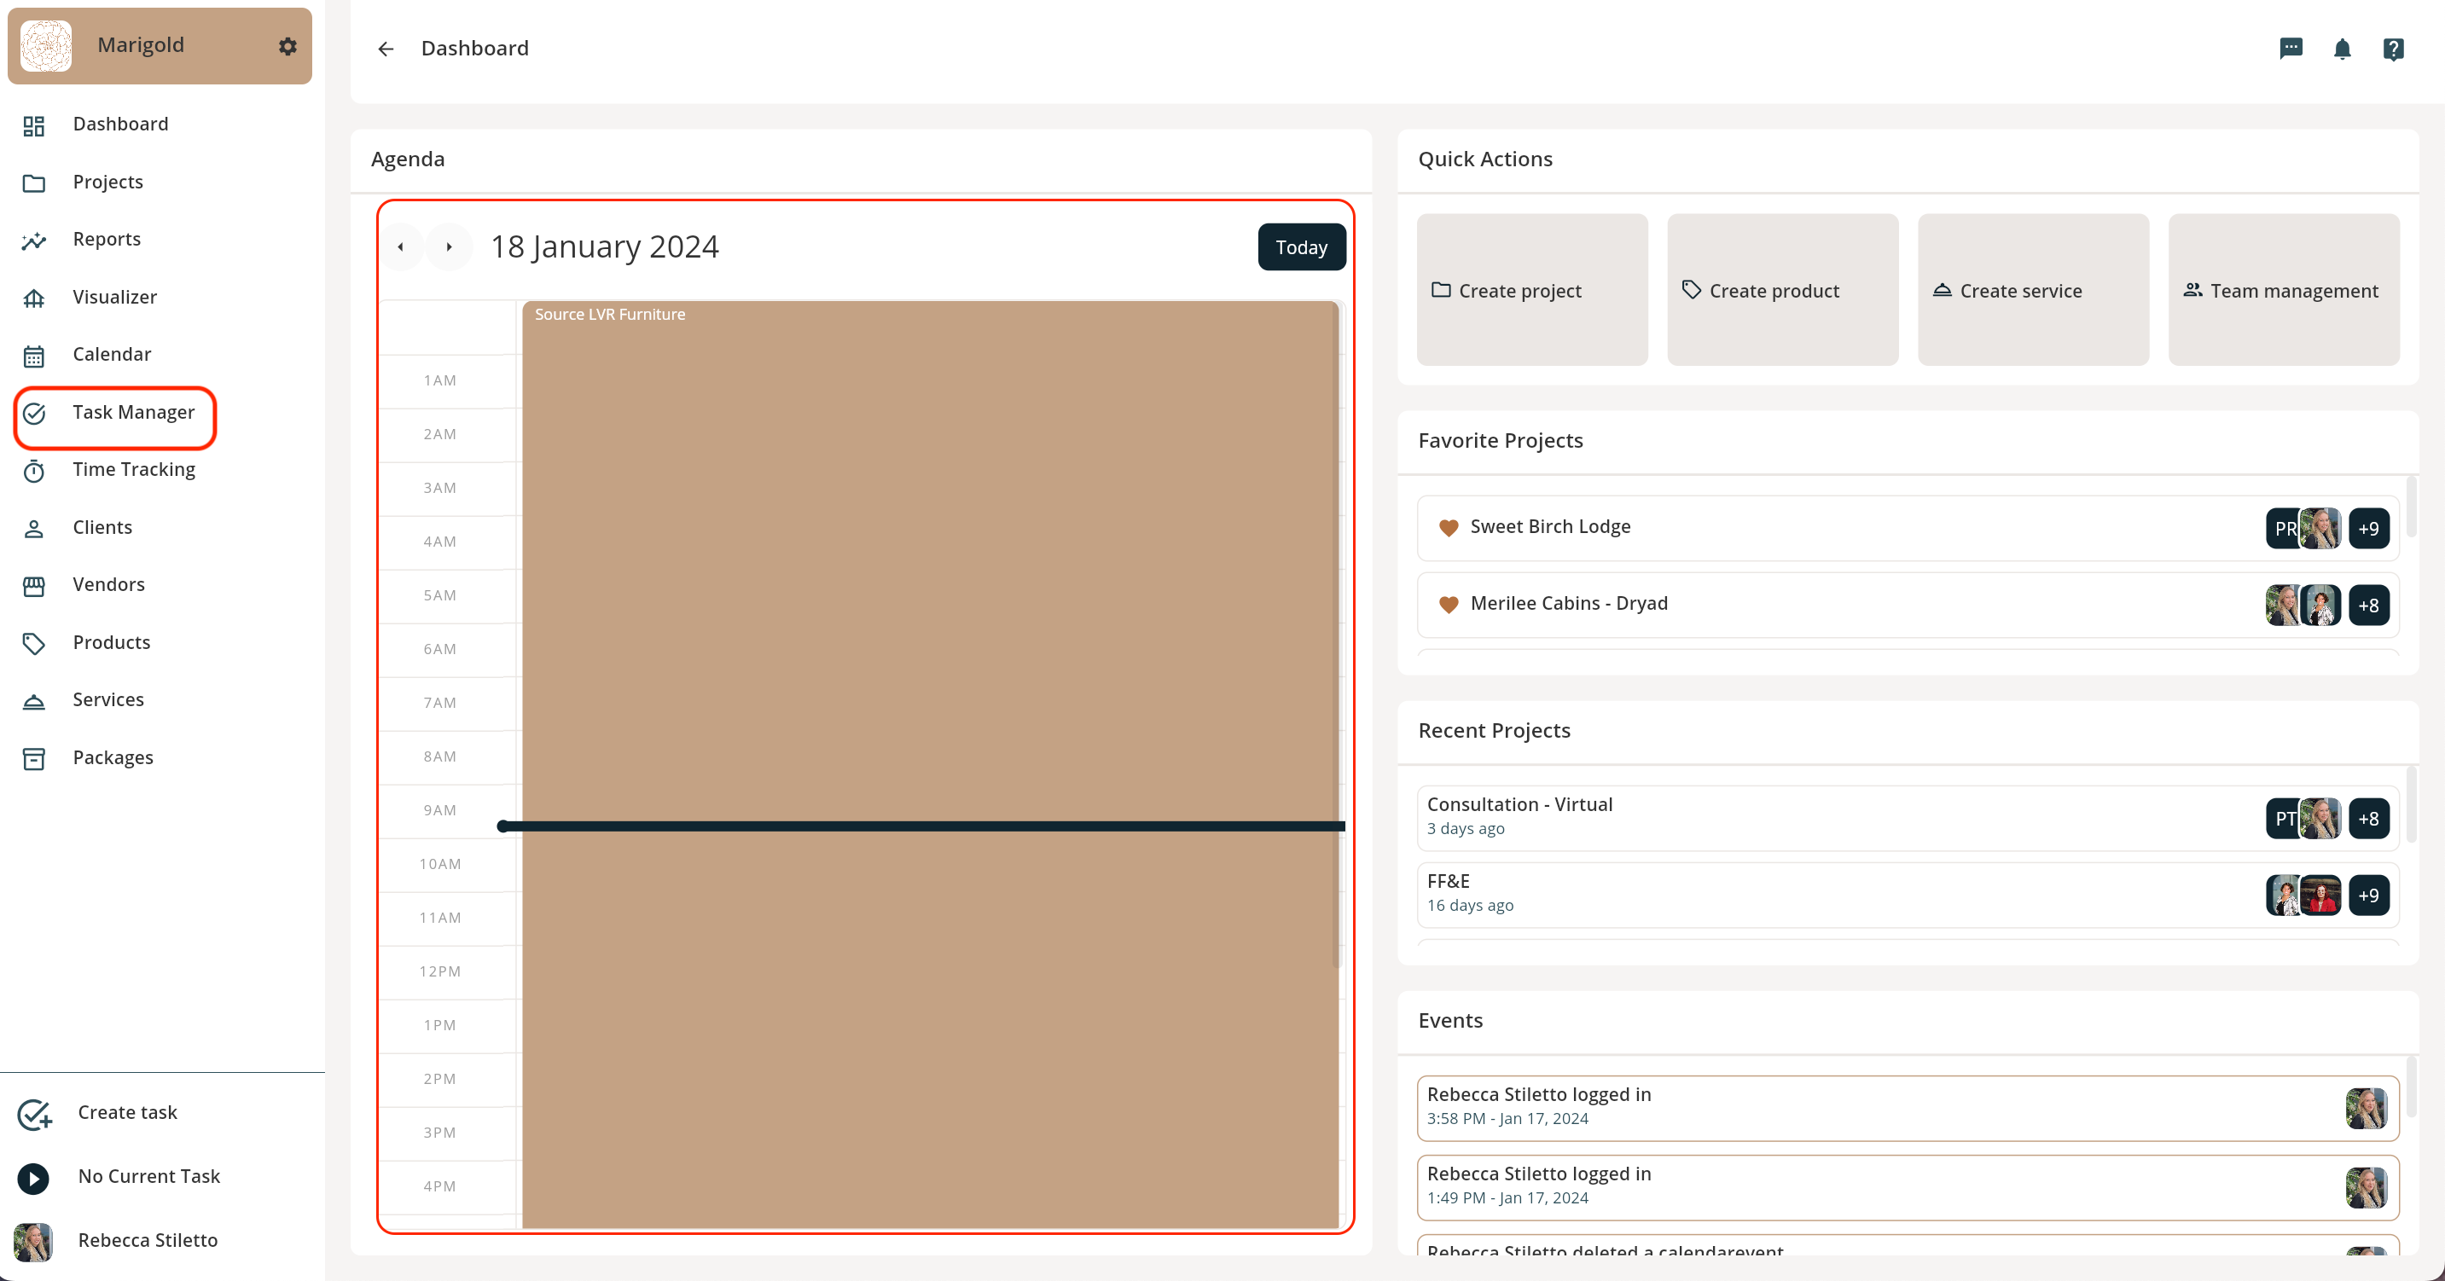
Task: Click the Create product quick action
Action: pos(1781,289)
